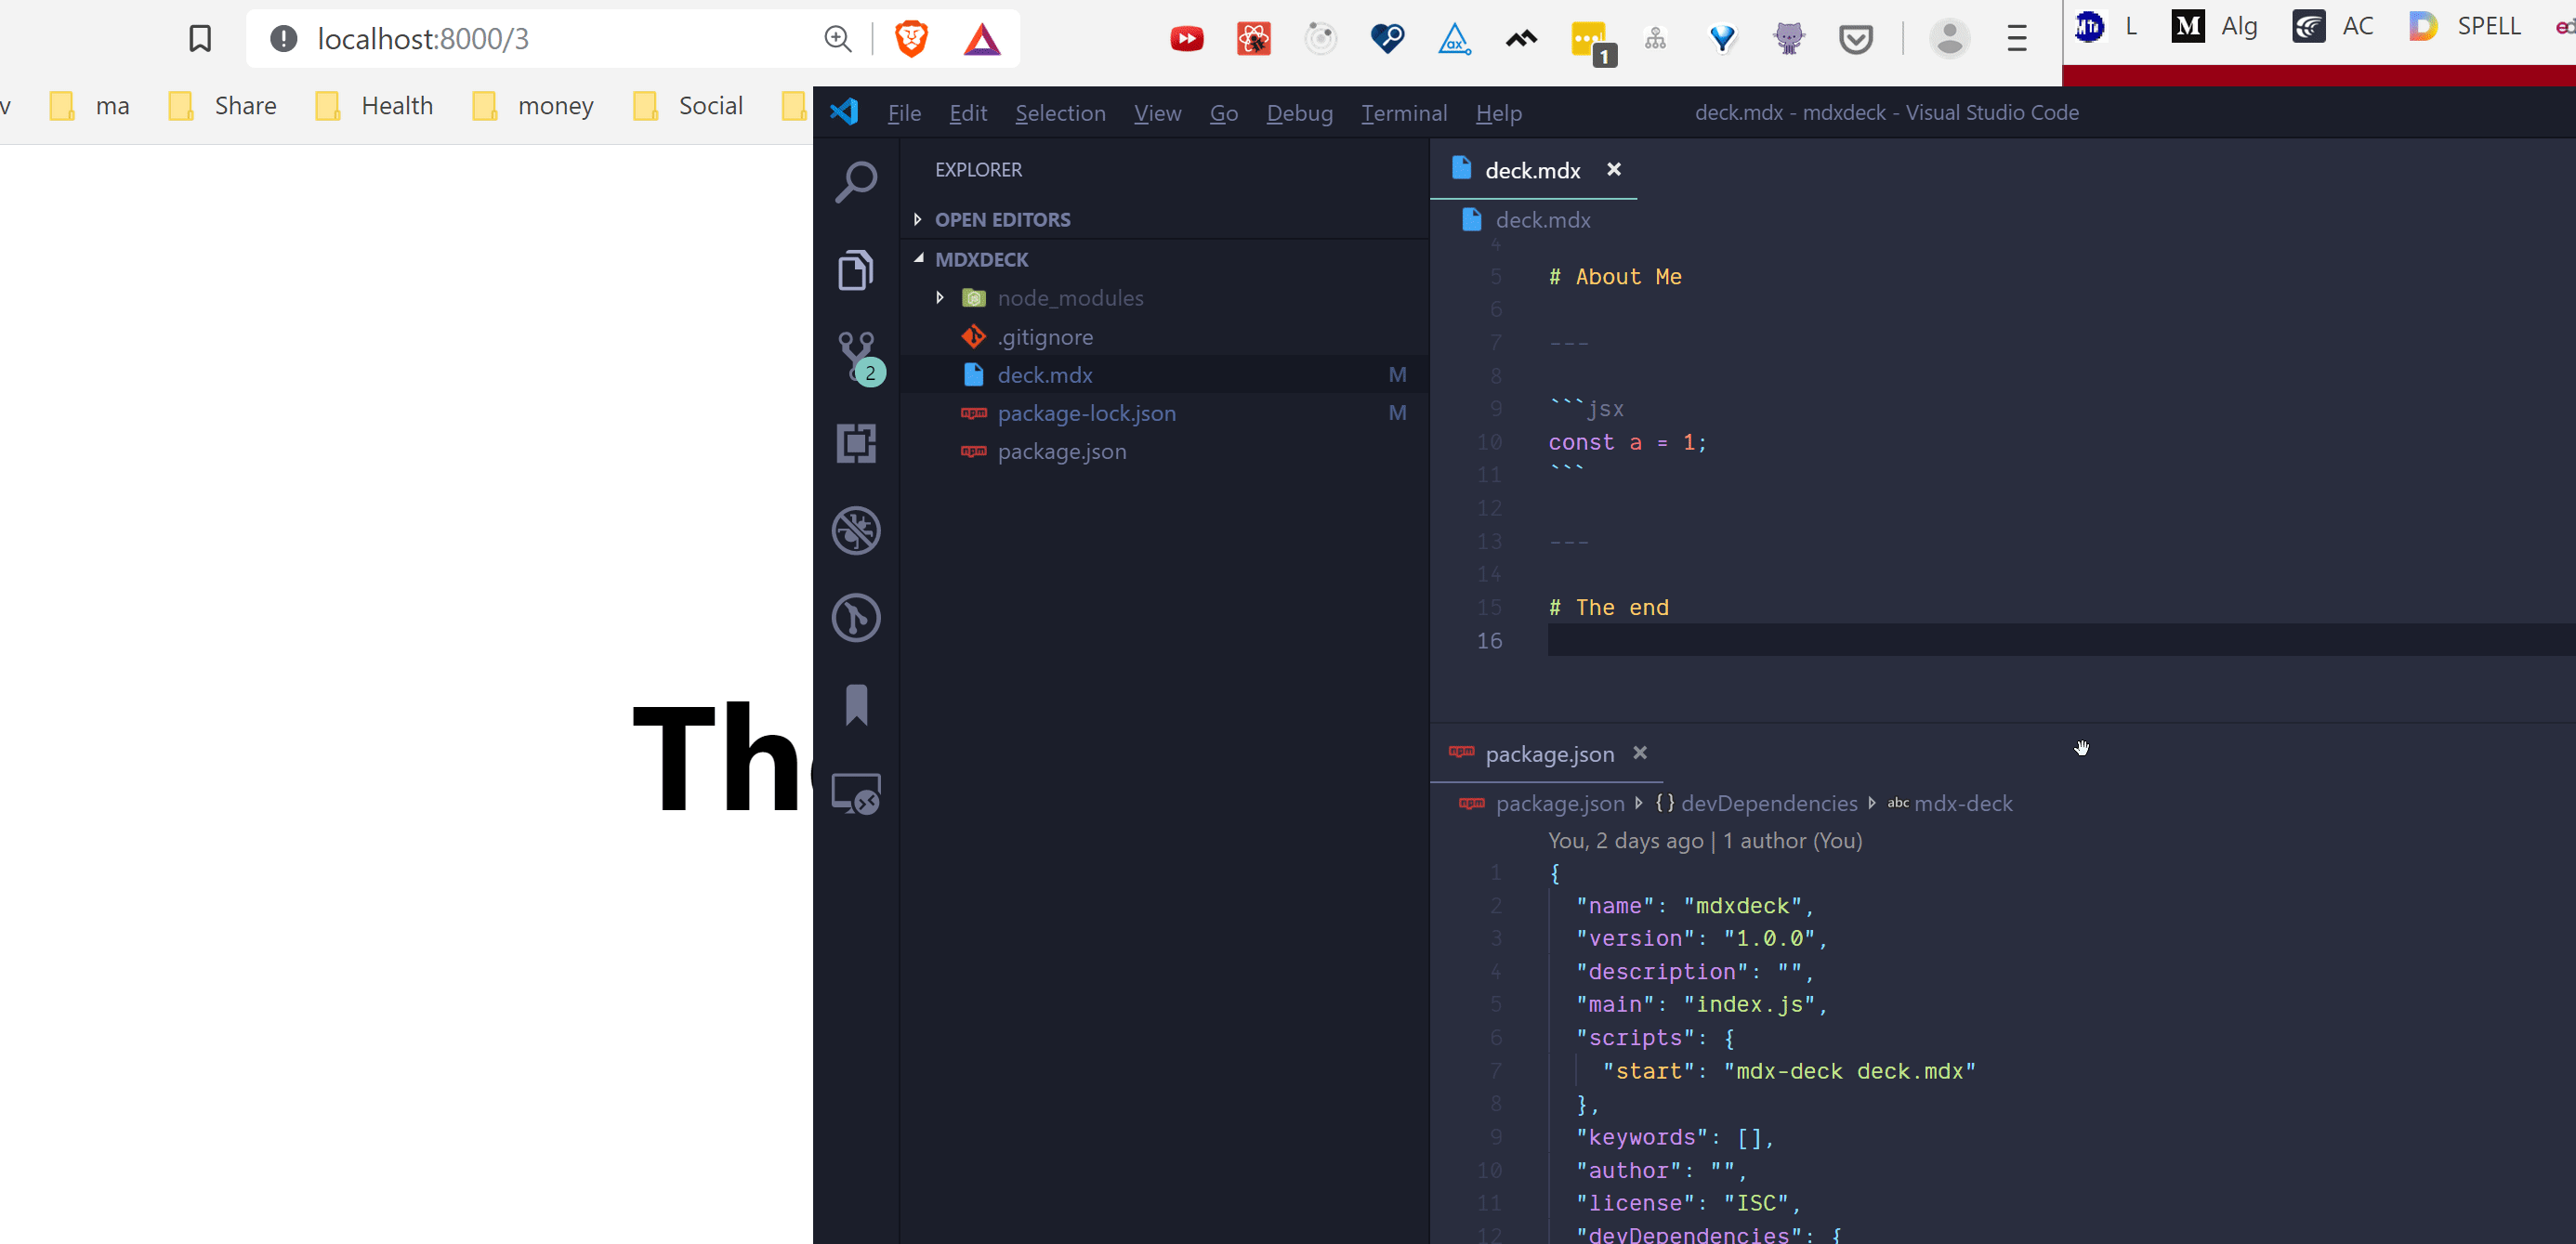This screenshot has height=1244, width=2576.
Task: Click the Brave Rewards triangle icon
Action: pos(982,39)
